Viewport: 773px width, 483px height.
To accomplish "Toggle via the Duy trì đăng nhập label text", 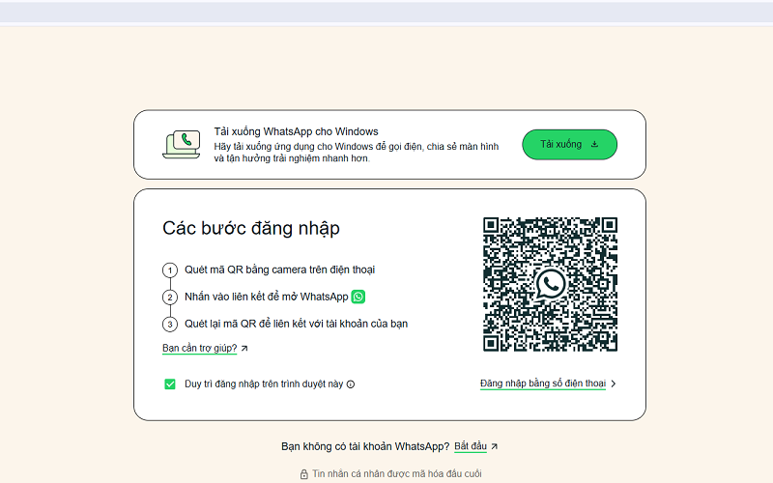I will (264, 384).
